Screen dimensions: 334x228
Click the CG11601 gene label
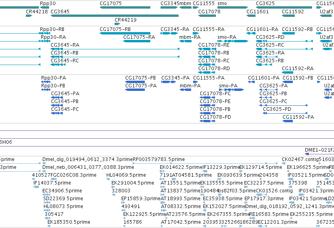[x=257, y=11]
